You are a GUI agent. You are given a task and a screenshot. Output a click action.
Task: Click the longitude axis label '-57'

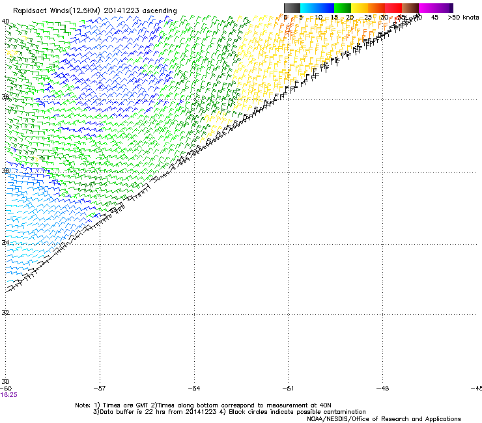(100, 389)
